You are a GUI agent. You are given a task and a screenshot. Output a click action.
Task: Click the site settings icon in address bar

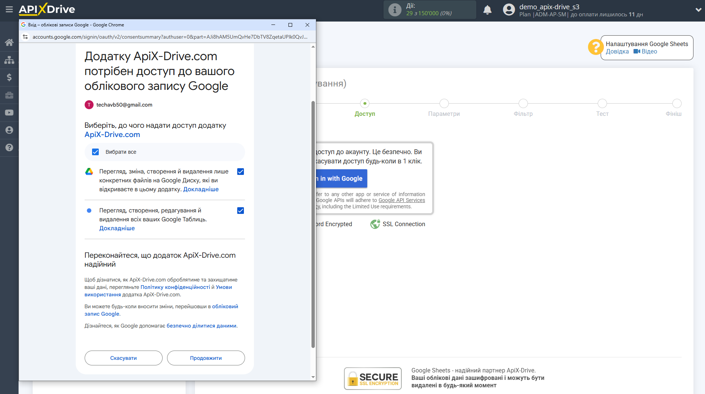point(25,37)
